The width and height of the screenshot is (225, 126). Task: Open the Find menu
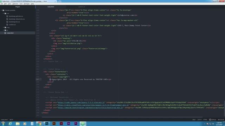pyautogui.click(x=21, y=4)
